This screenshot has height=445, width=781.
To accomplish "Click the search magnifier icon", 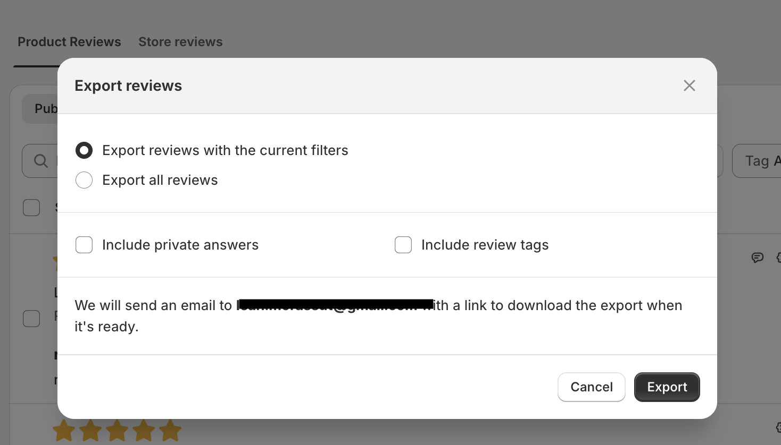I will [41, 161].
